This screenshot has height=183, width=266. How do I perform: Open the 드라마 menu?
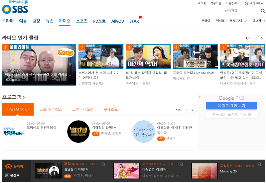click(x=8, y=21)
